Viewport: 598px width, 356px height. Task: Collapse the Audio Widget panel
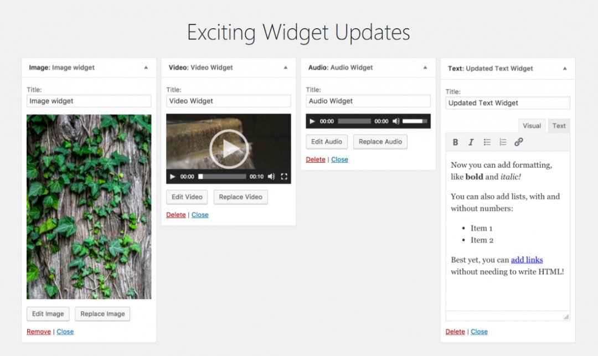tap(425, 68)
